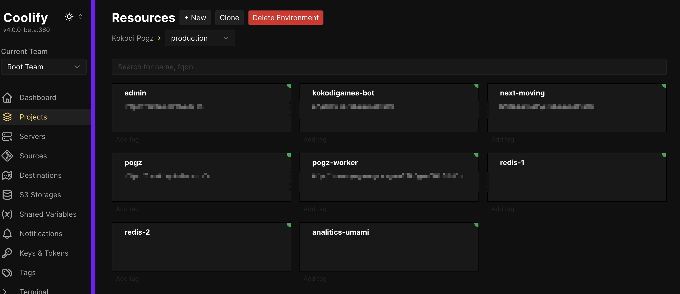Click the Destinations icon

pyautogui.click(x=7, y=175)
